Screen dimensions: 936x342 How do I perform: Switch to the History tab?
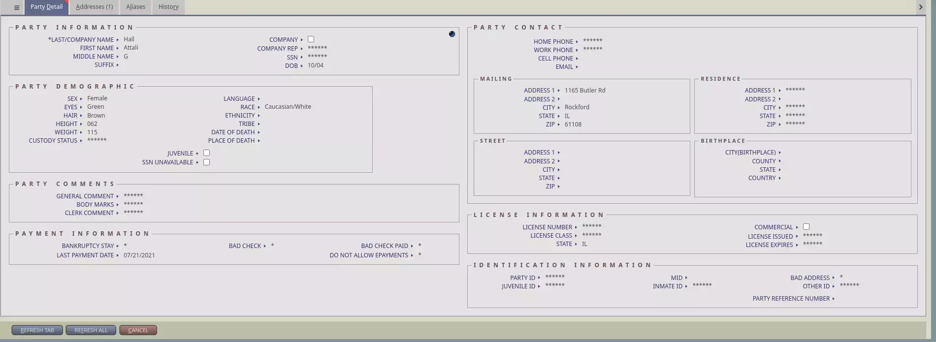(168, 7)
